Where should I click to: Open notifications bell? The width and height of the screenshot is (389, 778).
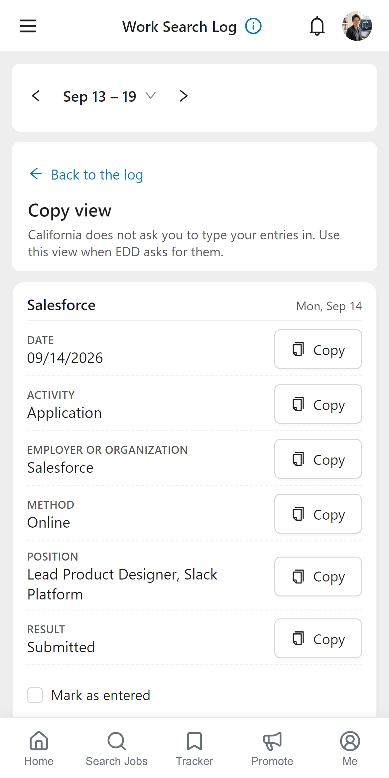point(317,26)
